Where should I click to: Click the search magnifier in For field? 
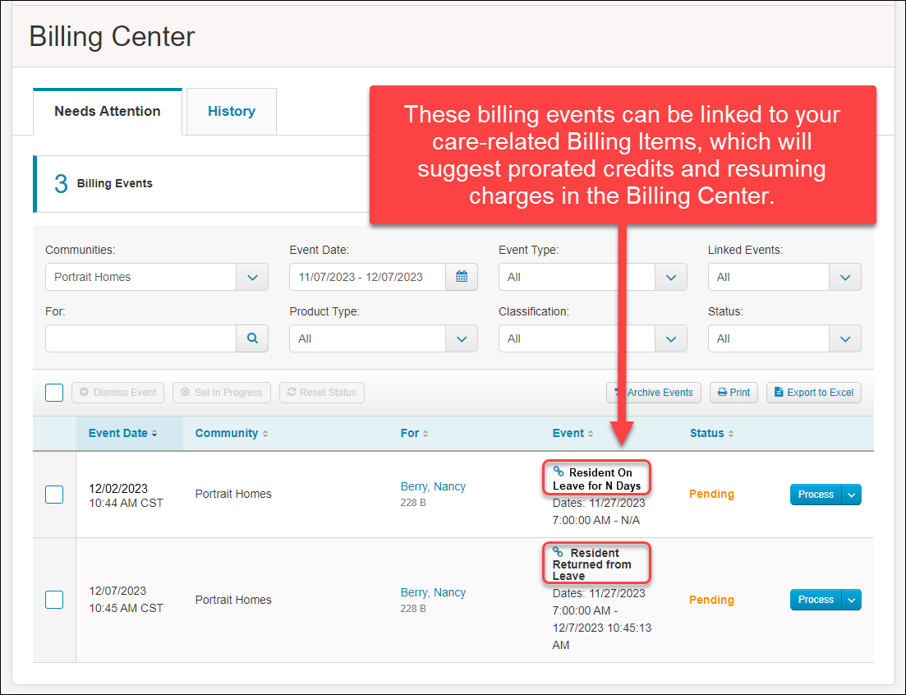coord(252,338)
